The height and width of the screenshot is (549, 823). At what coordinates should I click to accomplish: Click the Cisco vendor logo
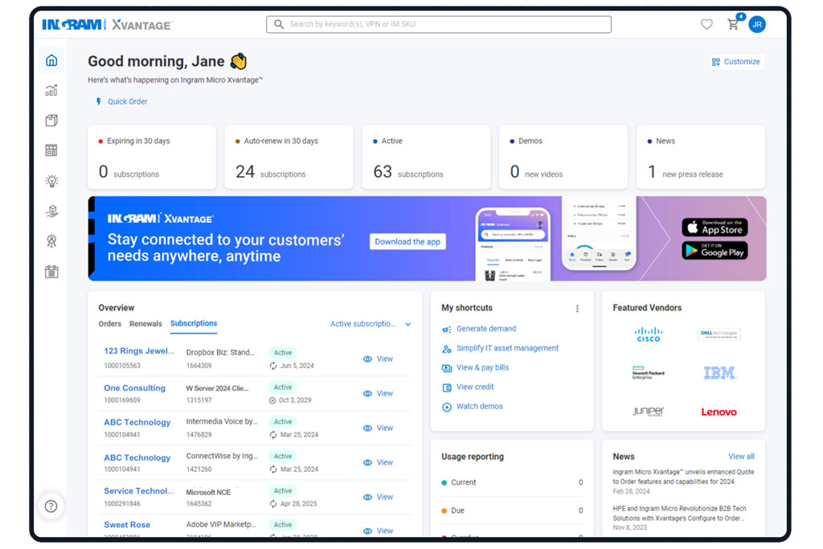click(649, 334)
